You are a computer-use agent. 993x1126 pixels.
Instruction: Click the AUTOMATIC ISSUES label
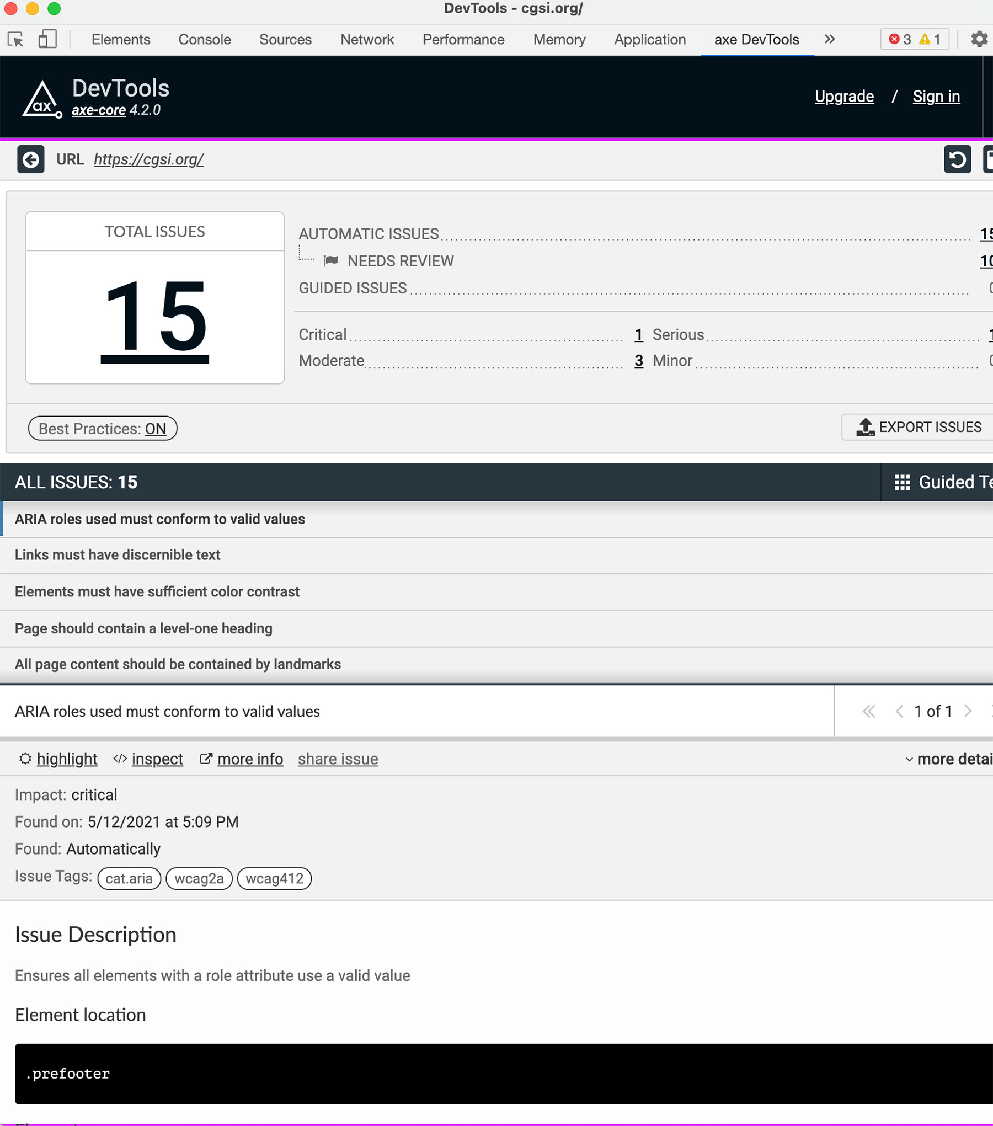pyautogui.click(x=369, y=234)
